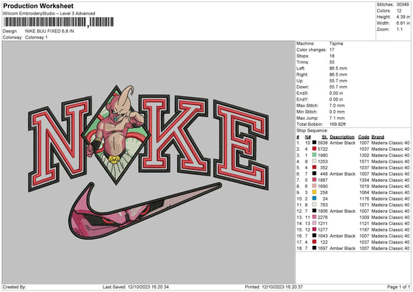This screenshot has height=292, width=413.
Task: Select the stitches count 30349
Action: point(403,5)
